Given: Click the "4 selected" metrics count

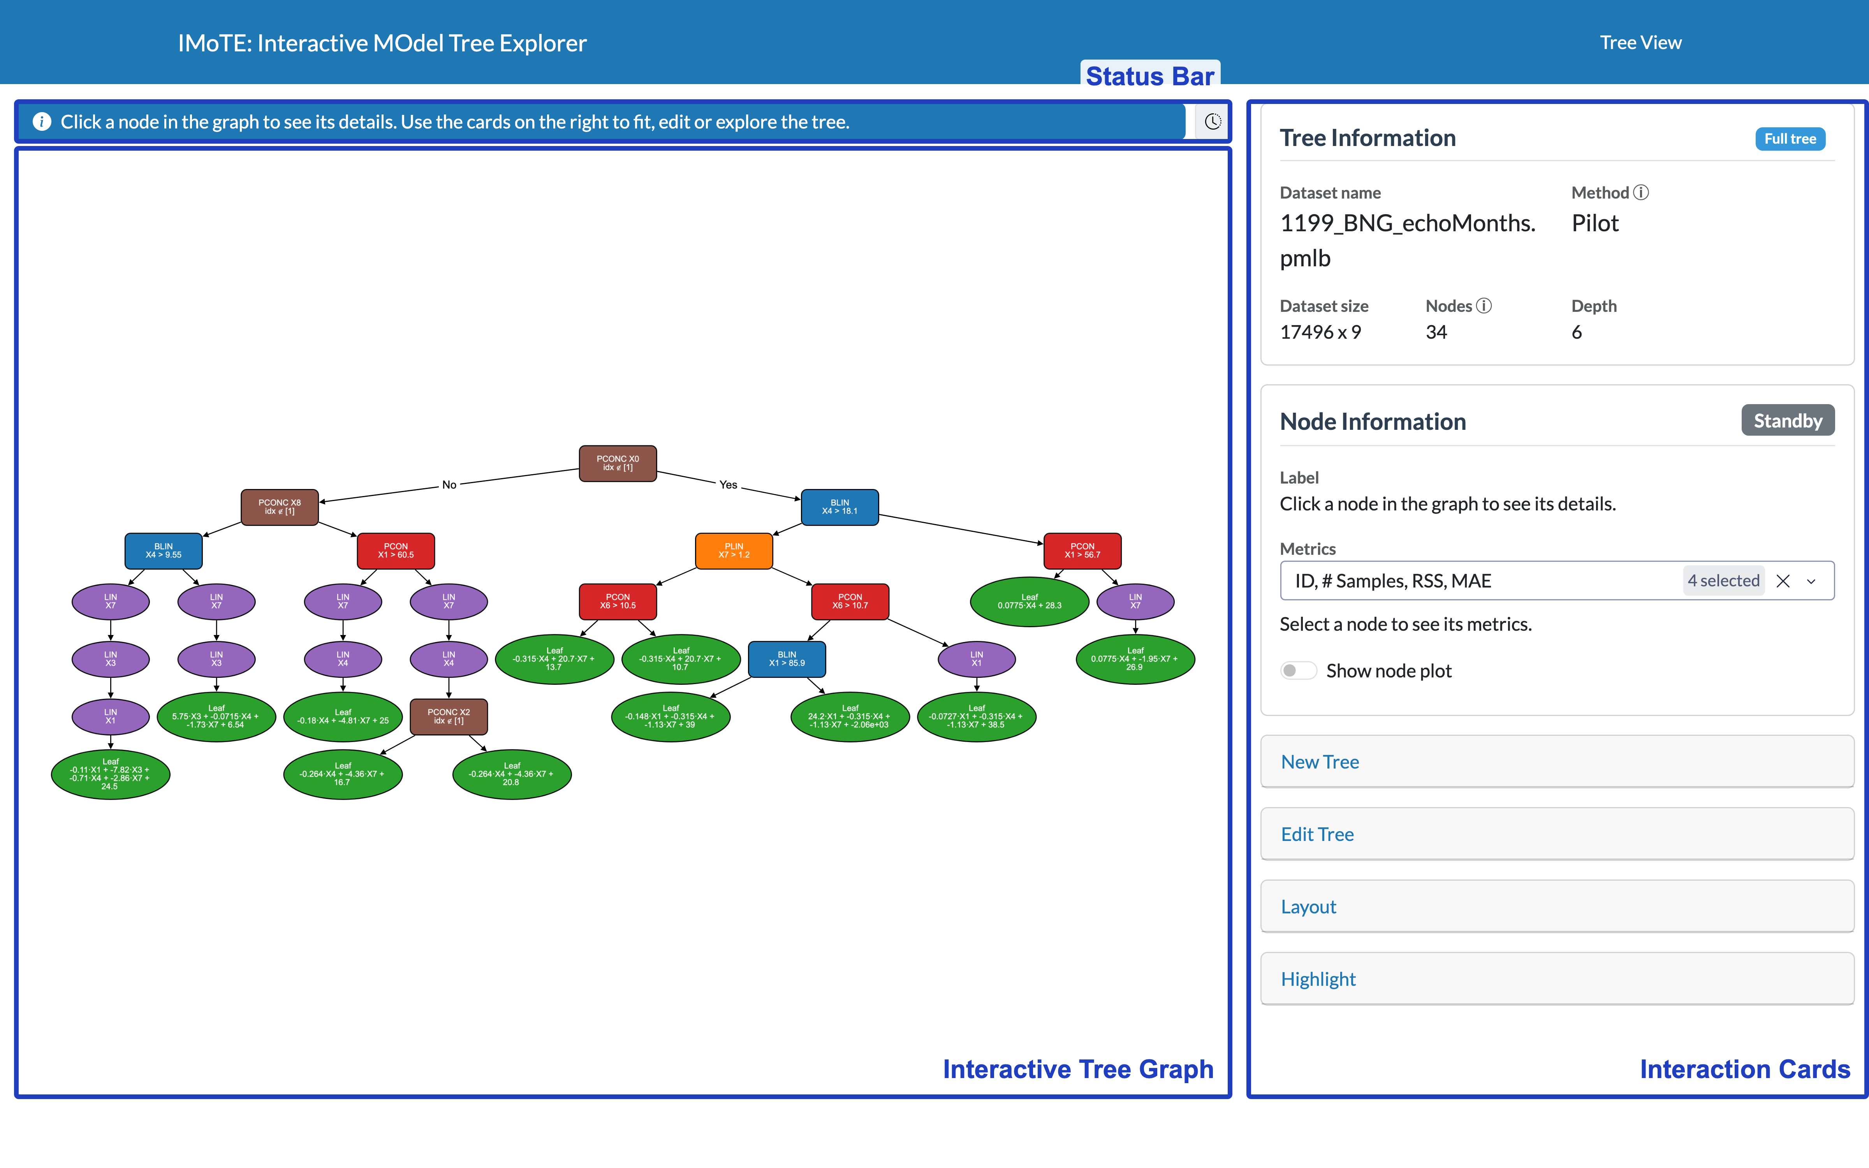Looking at the screenshot, I should [x=1724, y=581].
